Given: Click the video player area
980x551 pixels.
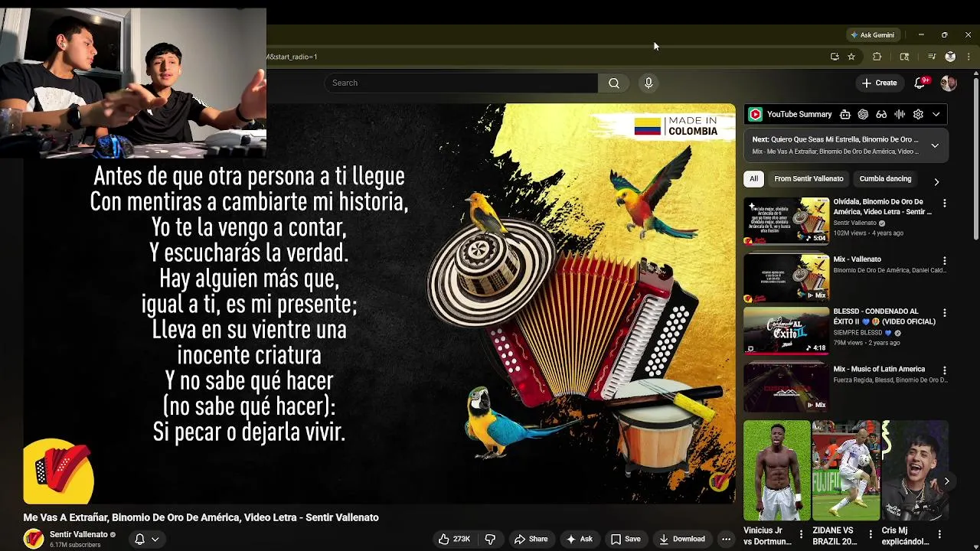Looking at the screenshot, I should (x=379, y=302).
